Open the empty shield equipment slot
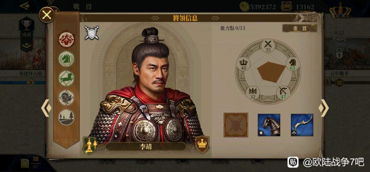 [236, 125]
